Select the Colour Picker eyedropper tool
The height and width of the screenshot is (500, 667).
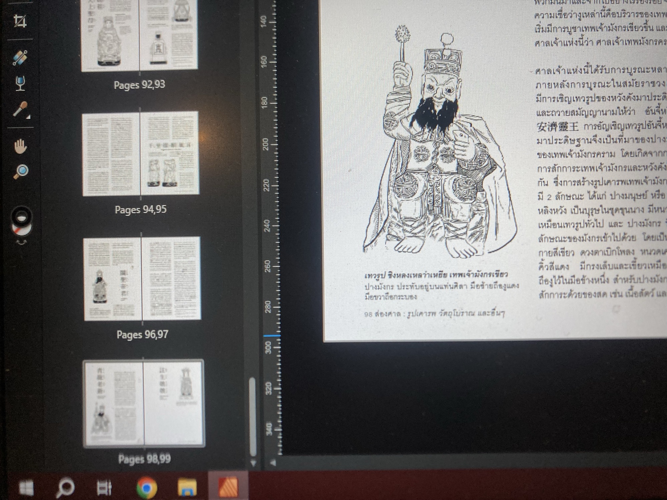point(21,109)
